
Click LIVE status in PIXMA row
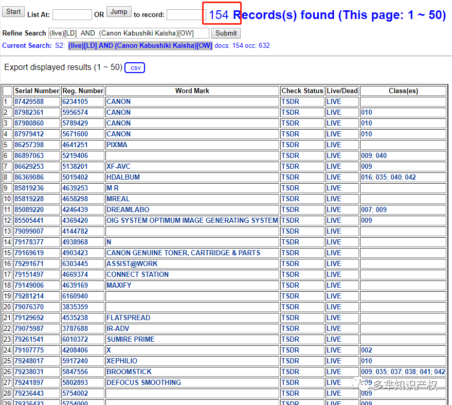[334, 145]
